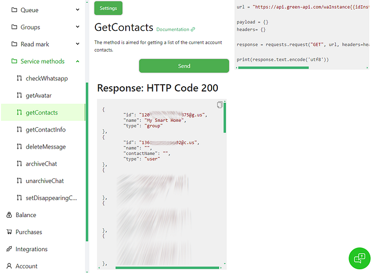Screen dimensions: 373x273
Task: Click the sidebar scroll-down arrow
Action: pyautogui.click(x=87, y=272)
